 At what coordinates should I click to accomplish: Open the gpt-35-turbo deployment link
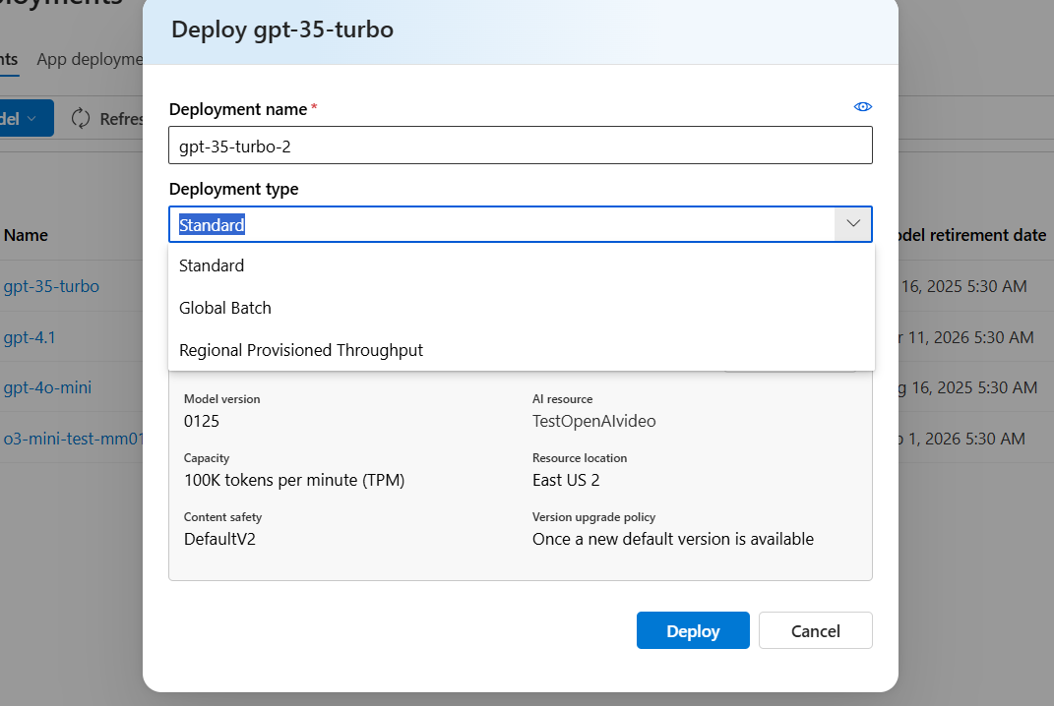pyautogui.click(x=51, y=286)
